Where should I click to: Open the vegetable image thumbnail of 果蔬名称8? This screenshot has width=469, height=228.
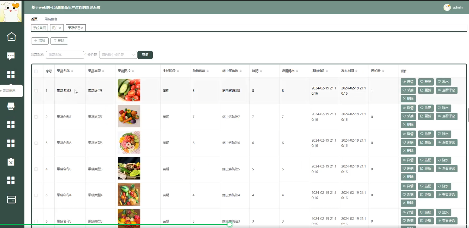pos(129,90)
